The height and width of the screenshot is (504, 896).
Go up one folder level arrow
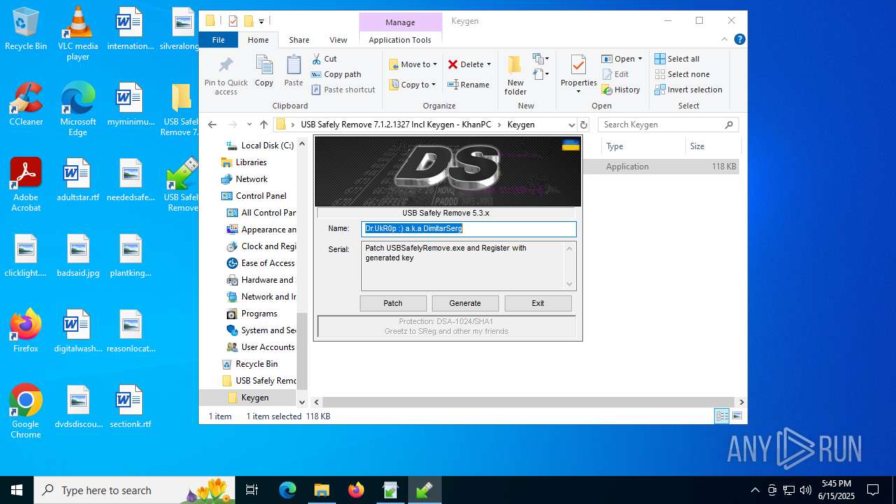(x=264, y=125)
